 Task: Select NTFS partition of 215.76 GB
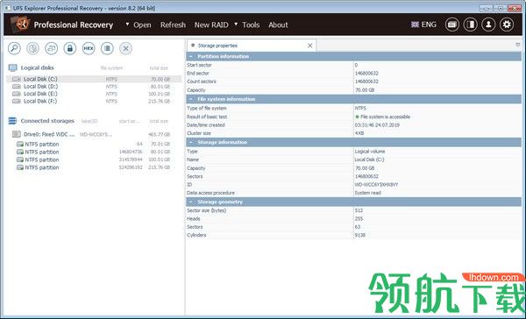pos(94,167)
